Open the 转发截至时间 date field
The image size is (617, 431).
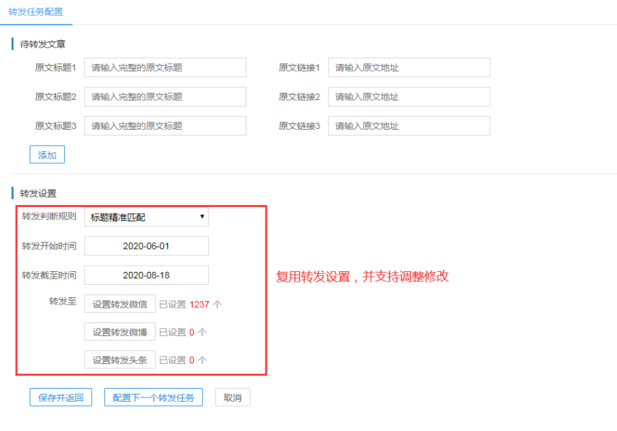tap(146, 275)
